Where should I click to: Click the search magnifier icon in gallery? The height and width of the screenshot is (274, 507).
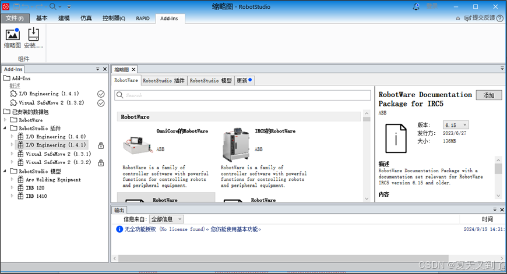pos(120,95)
